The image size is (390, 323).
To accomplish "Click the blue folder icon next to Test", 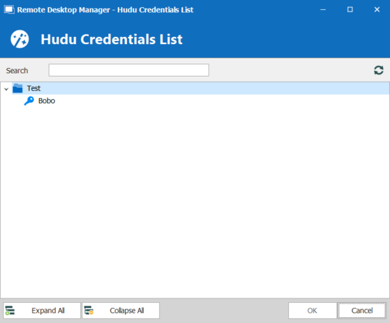I will click(x=17, y=88).
